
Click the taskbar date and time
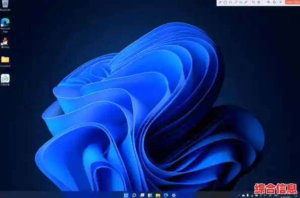point(286,195)
